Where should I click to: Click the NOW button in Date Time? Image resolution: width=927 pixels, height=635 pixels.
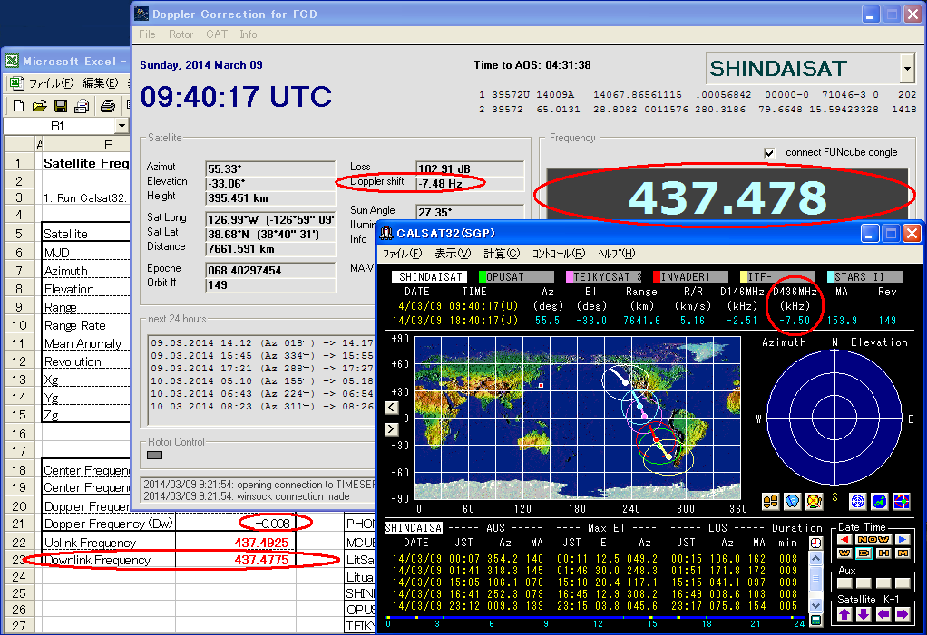click(873, 539)
